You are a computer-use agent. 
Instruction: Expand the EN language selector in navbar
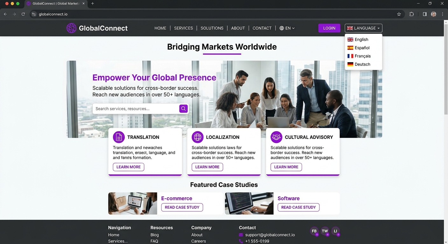(287, 28)
